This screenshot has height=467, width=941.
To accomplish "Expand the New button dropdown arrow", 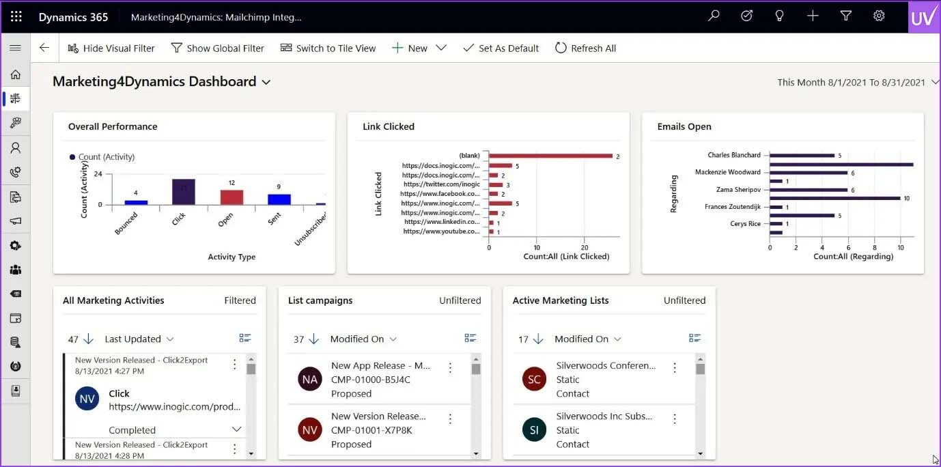I will tap(441, 48).
